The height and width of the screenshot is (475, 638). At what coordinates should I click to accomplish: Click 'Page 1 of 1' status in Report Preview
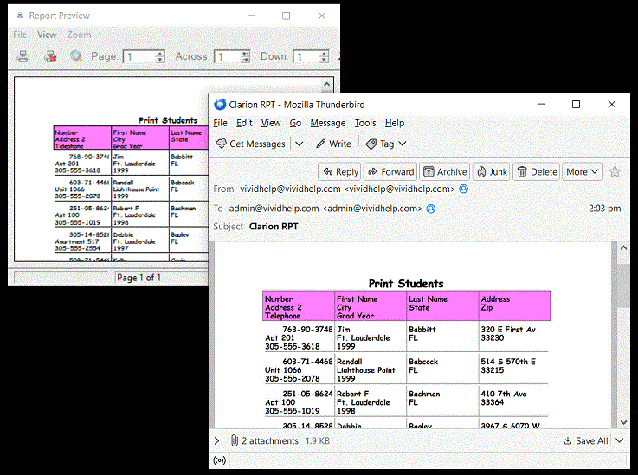pyautogui.click(x=139, y=278)
